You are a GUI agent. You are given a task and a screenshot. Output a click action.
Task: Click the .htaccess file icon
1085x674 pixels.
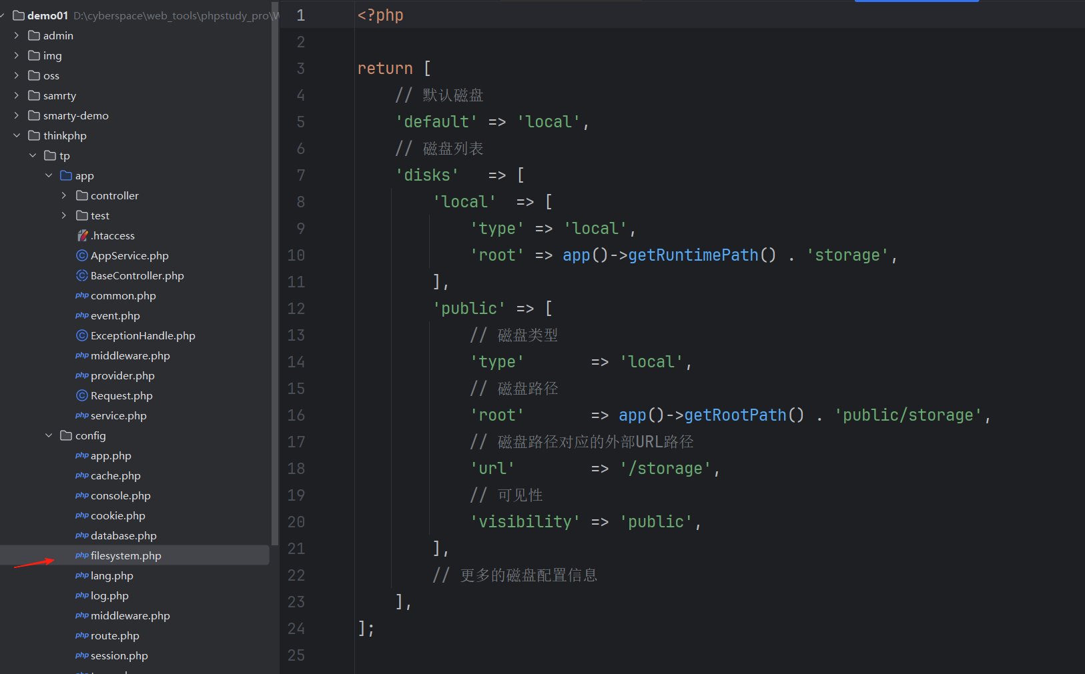82,235
